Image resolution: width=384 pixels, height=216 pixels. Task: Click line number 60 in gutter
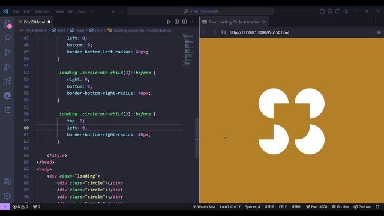pyautogui.click(x=26, y=128)
